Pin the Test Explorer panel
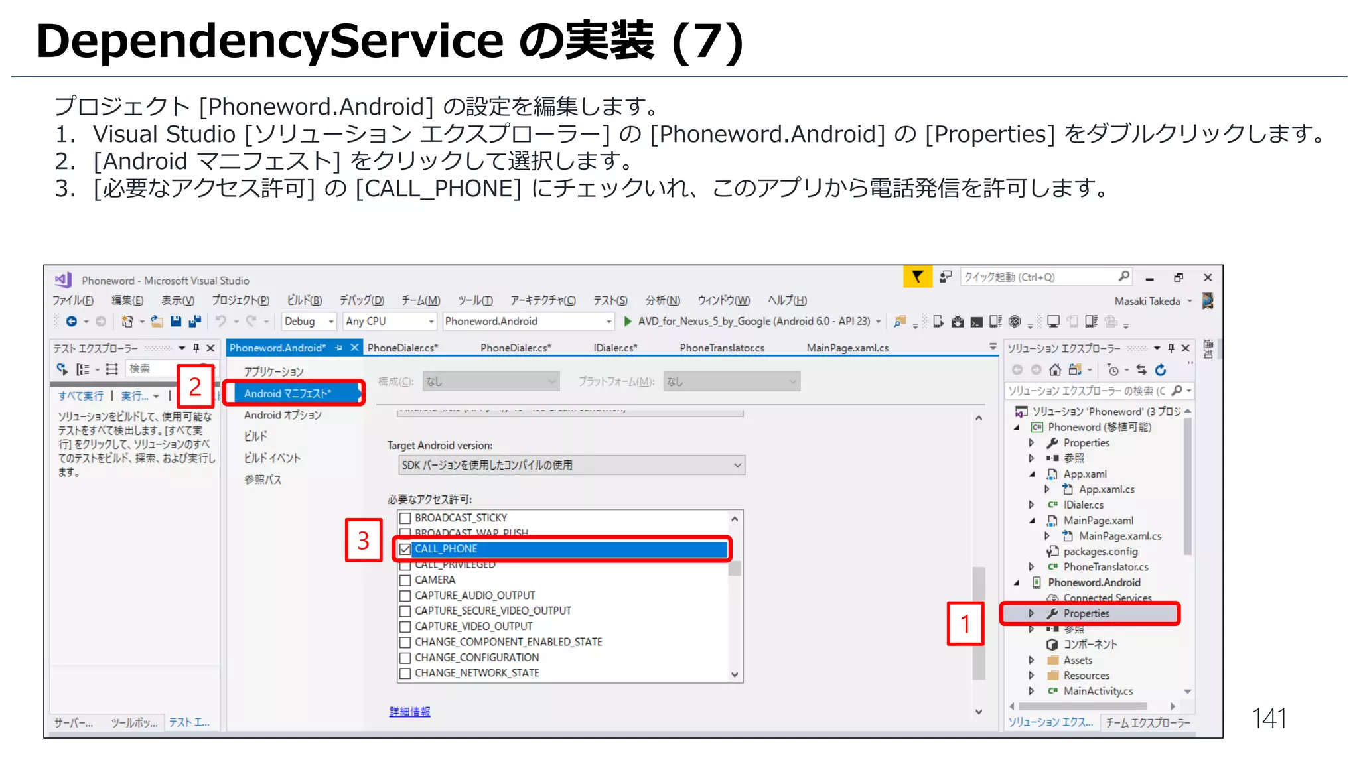The image size is (1359, 764). tap(196, 348)
